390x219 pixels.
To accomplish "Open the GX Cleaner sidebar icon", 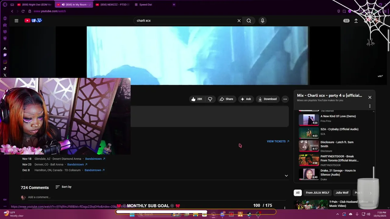I will pyautogui.click(x=5, y=25).
